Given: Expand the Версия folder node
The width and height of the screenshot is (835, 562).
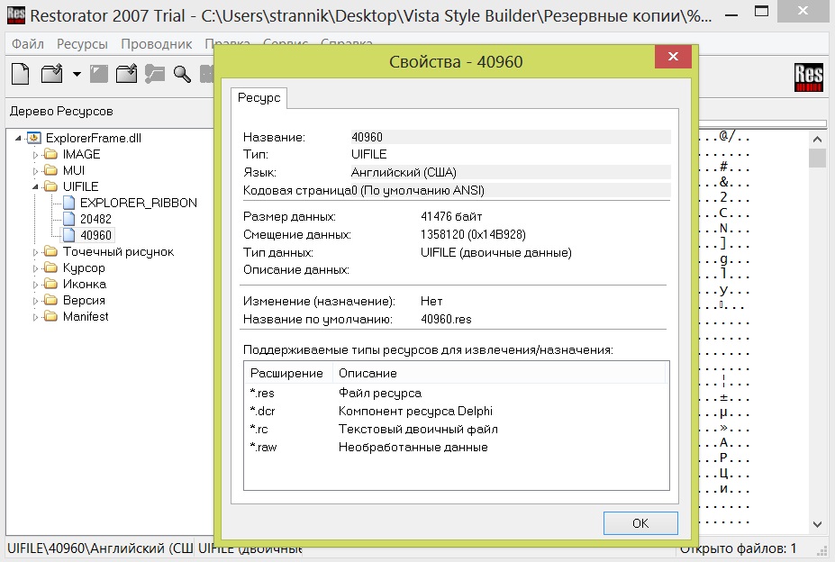Looking at the screenshot, I should (35, 301).
